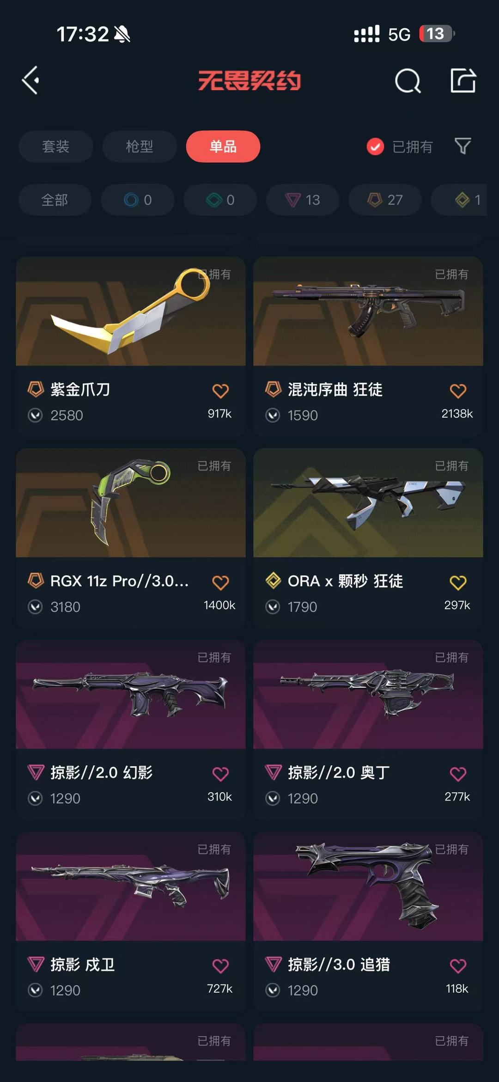This screenshot has width=499, height=1082.
Task: Filter by pink tier showing 13
Action: pyautogui.click(x=303, y=200)
